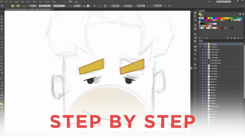Toggle visibility of L_Eyebrow layer
Image resolution: width=245 pixels, height=138 pixels.
(200, 47)
